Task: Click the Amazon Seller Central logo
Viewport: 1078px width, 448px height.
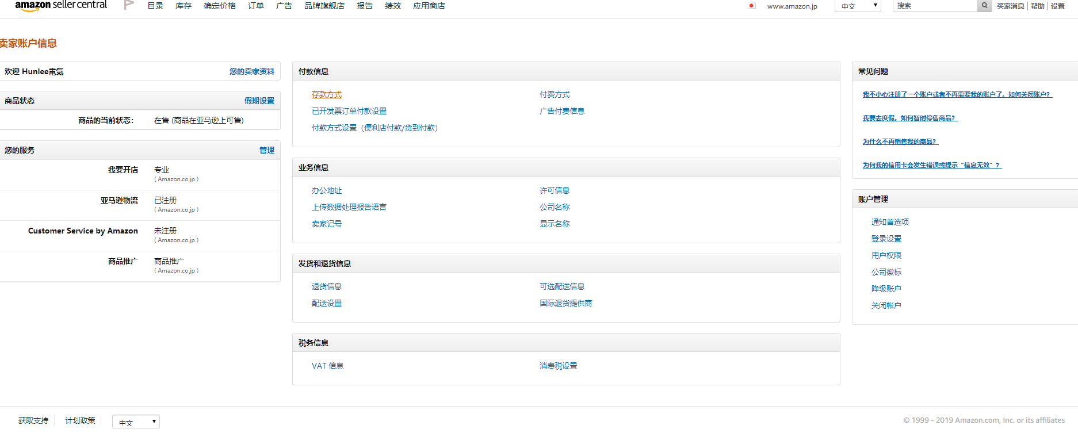Action: coord(61,5)
